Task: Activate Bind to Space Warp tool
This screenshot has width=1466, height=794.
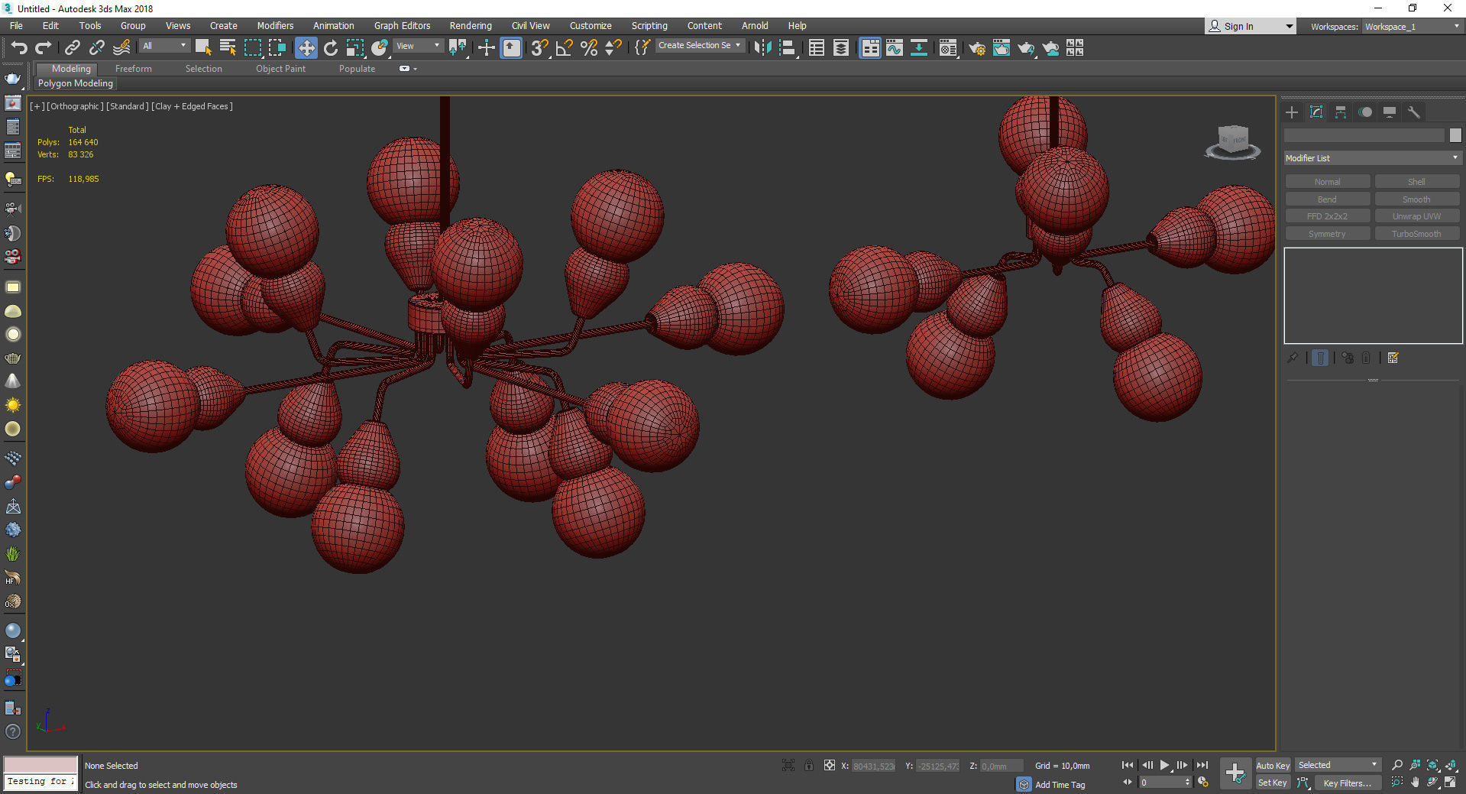Action: (121, 48)
